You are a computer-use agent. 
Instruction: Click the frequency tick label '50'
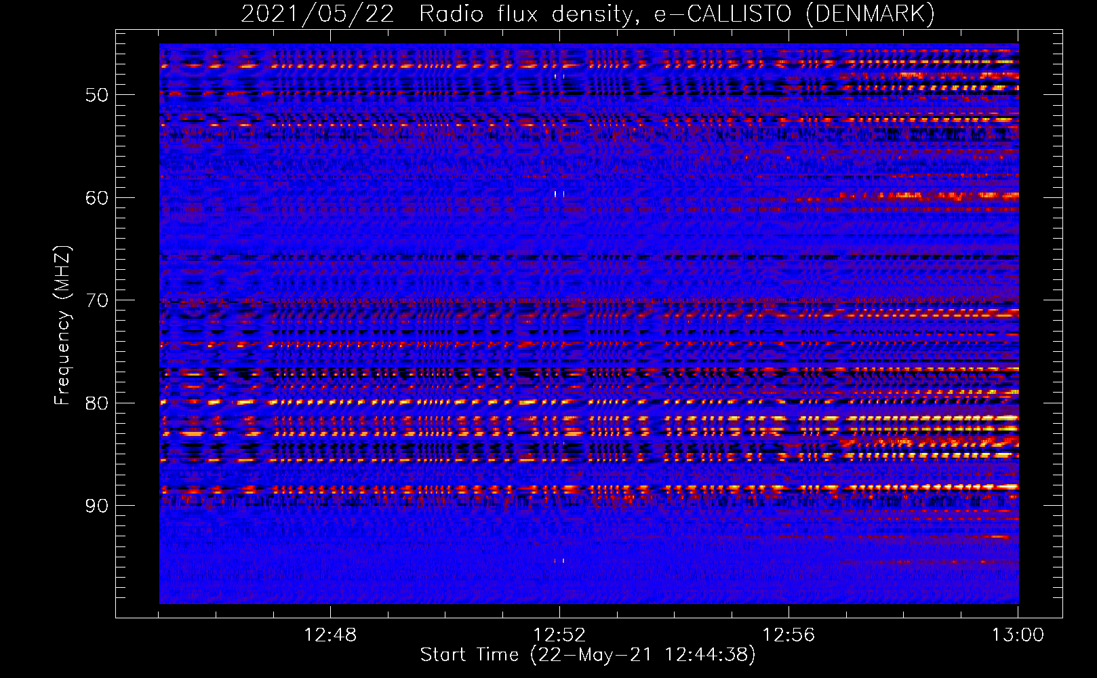point(97,95)
